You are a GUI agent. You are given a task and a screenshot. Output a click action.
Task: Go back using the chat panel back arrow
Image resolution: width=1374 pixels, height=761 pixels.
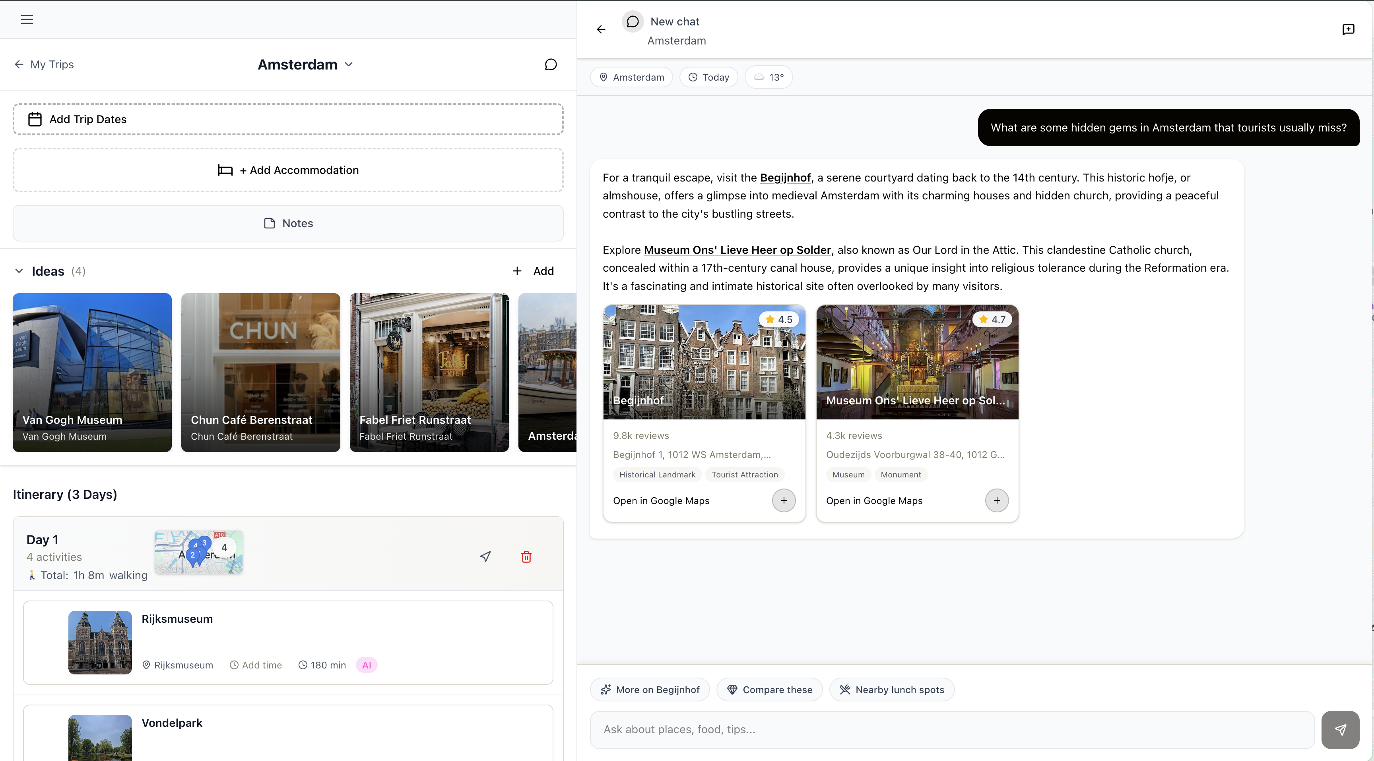(601, 29)
